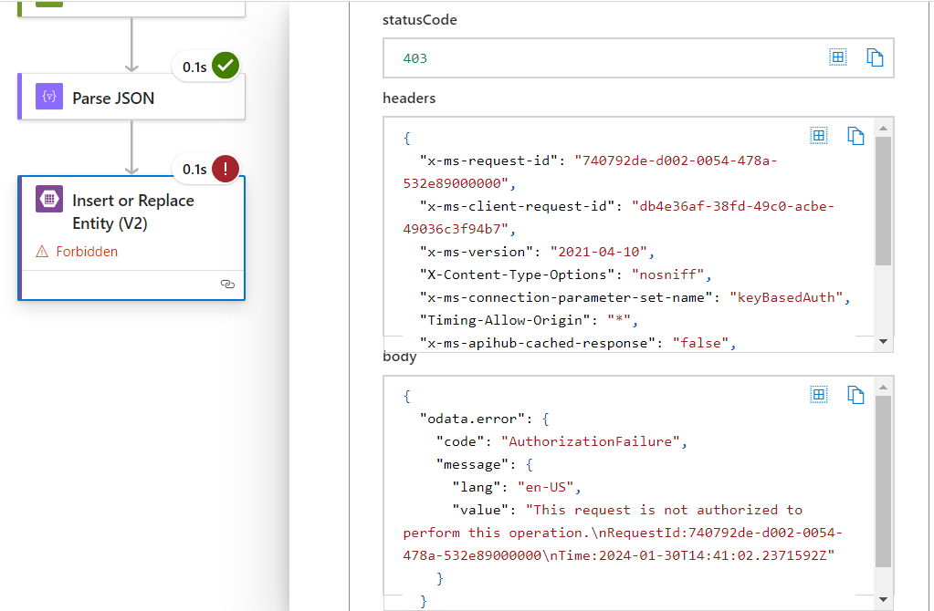Click the red error exclamation badge
Screen dimensions: 934x611
225,169
